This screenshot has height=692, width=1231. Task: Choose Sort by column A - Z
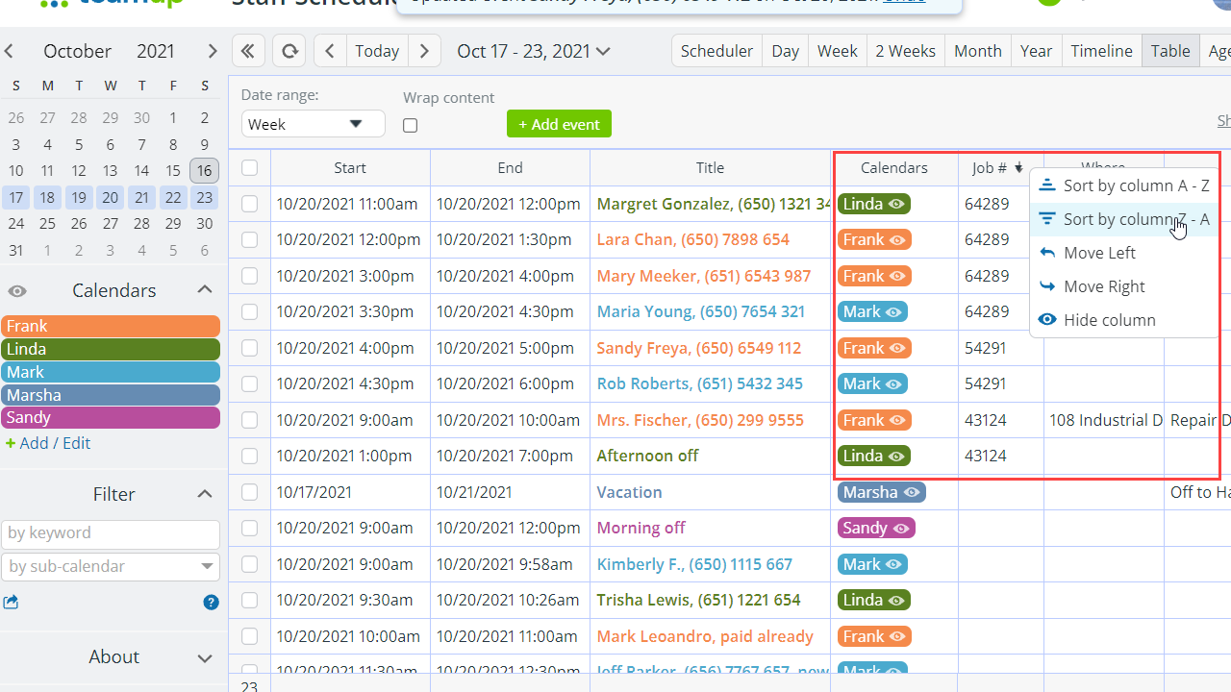(1125, 185)
